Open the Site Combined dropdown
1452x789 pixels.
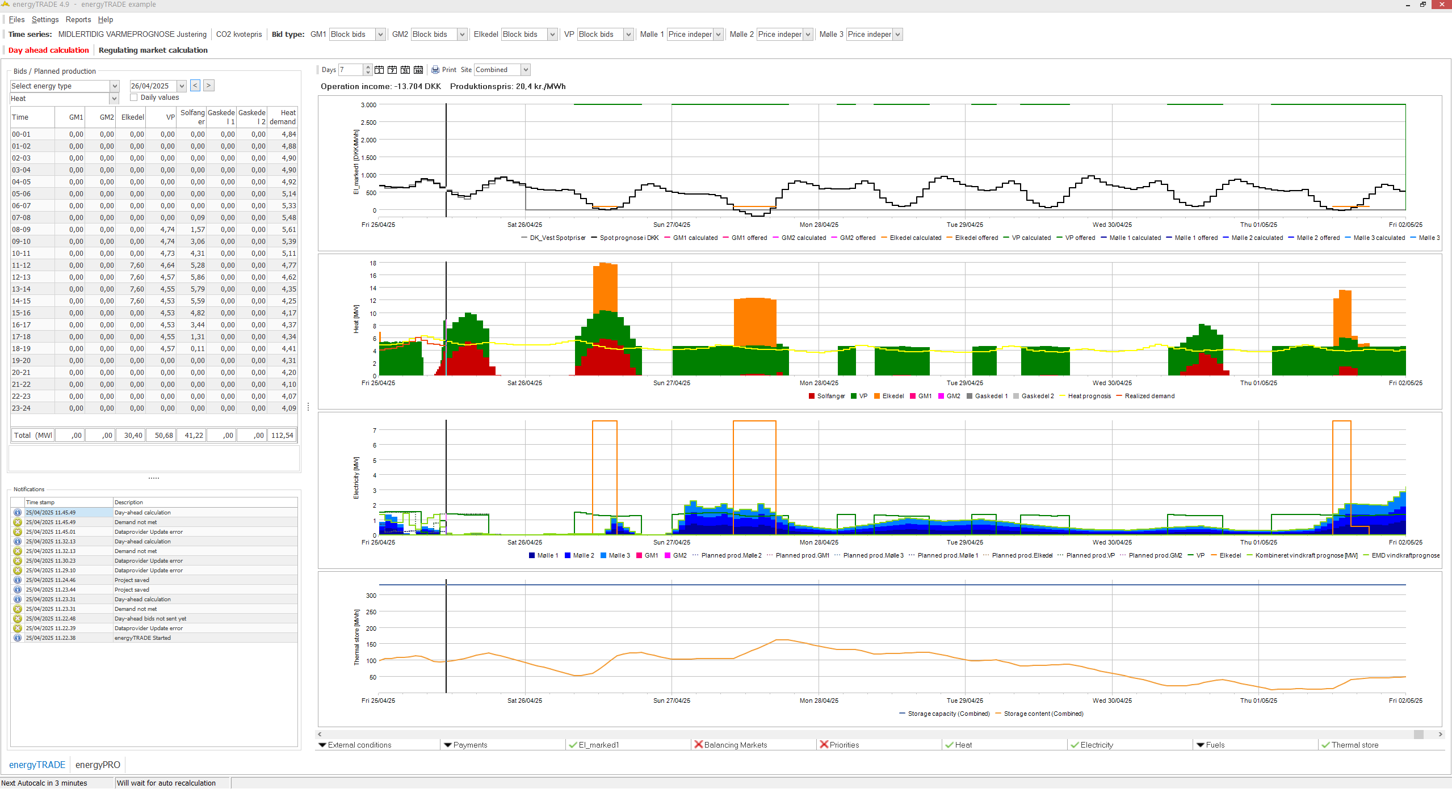pyautogui.click(x=526, y=70)
